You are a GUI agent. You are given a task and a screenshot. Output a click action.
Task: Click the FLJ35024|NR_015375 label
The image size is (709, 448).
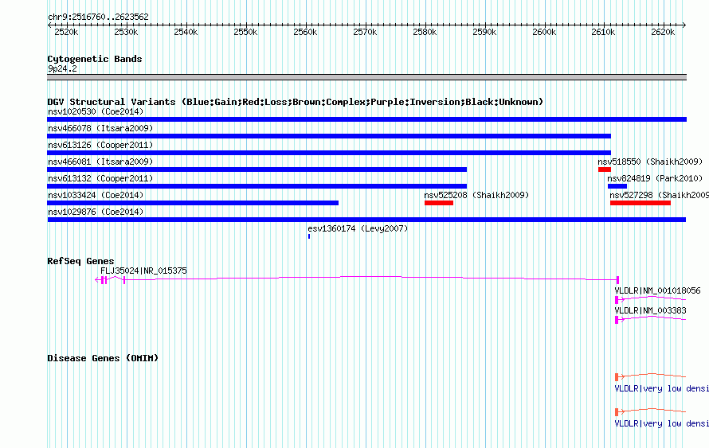[143, 271]
